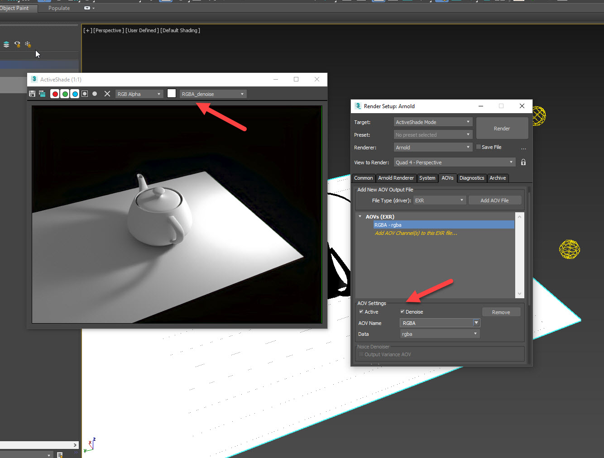Select the Object Paint ribbon tab
604x458 pixels.
14,8
